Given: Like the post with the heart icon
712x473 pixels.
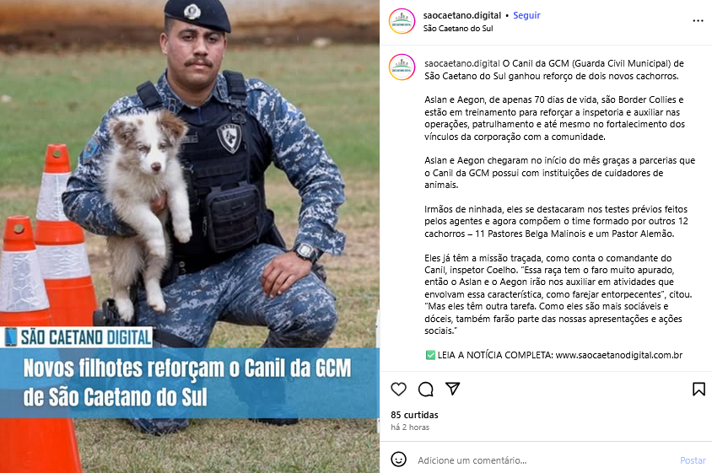Looking at the screenshot, I should click(x=398, y=389).
